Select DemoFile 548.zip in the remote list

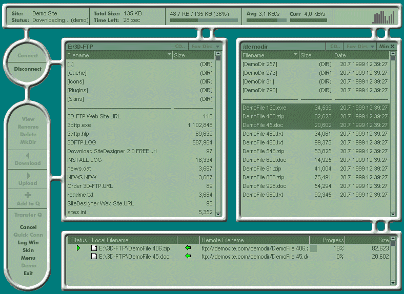click(315, 151)
